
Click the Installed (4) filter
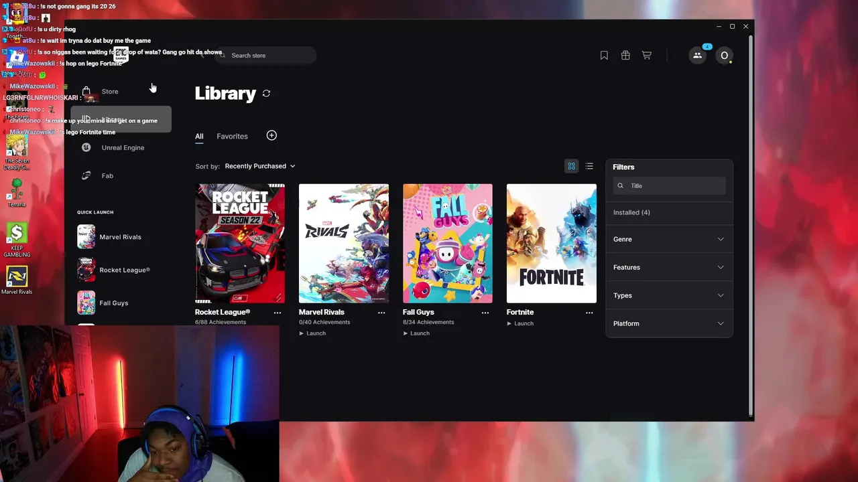631,212
